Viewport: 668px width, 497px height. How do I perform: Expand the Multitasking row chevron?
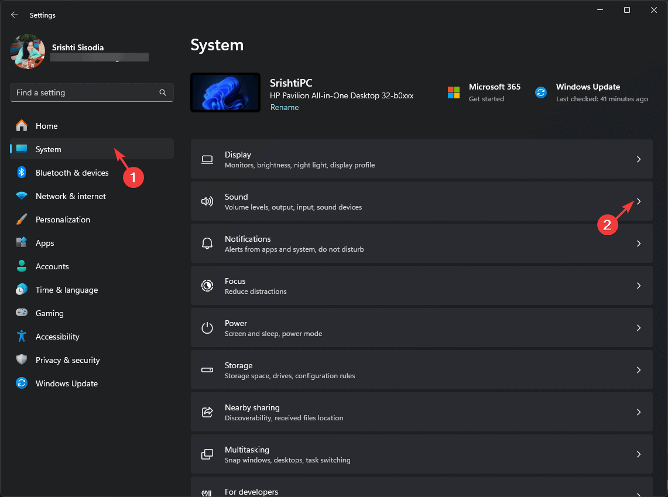[639, 454]
